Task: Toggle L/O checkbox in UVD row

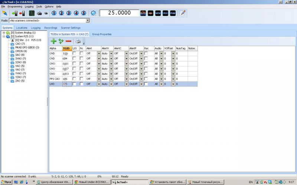Action: click(x=74, y=84)
